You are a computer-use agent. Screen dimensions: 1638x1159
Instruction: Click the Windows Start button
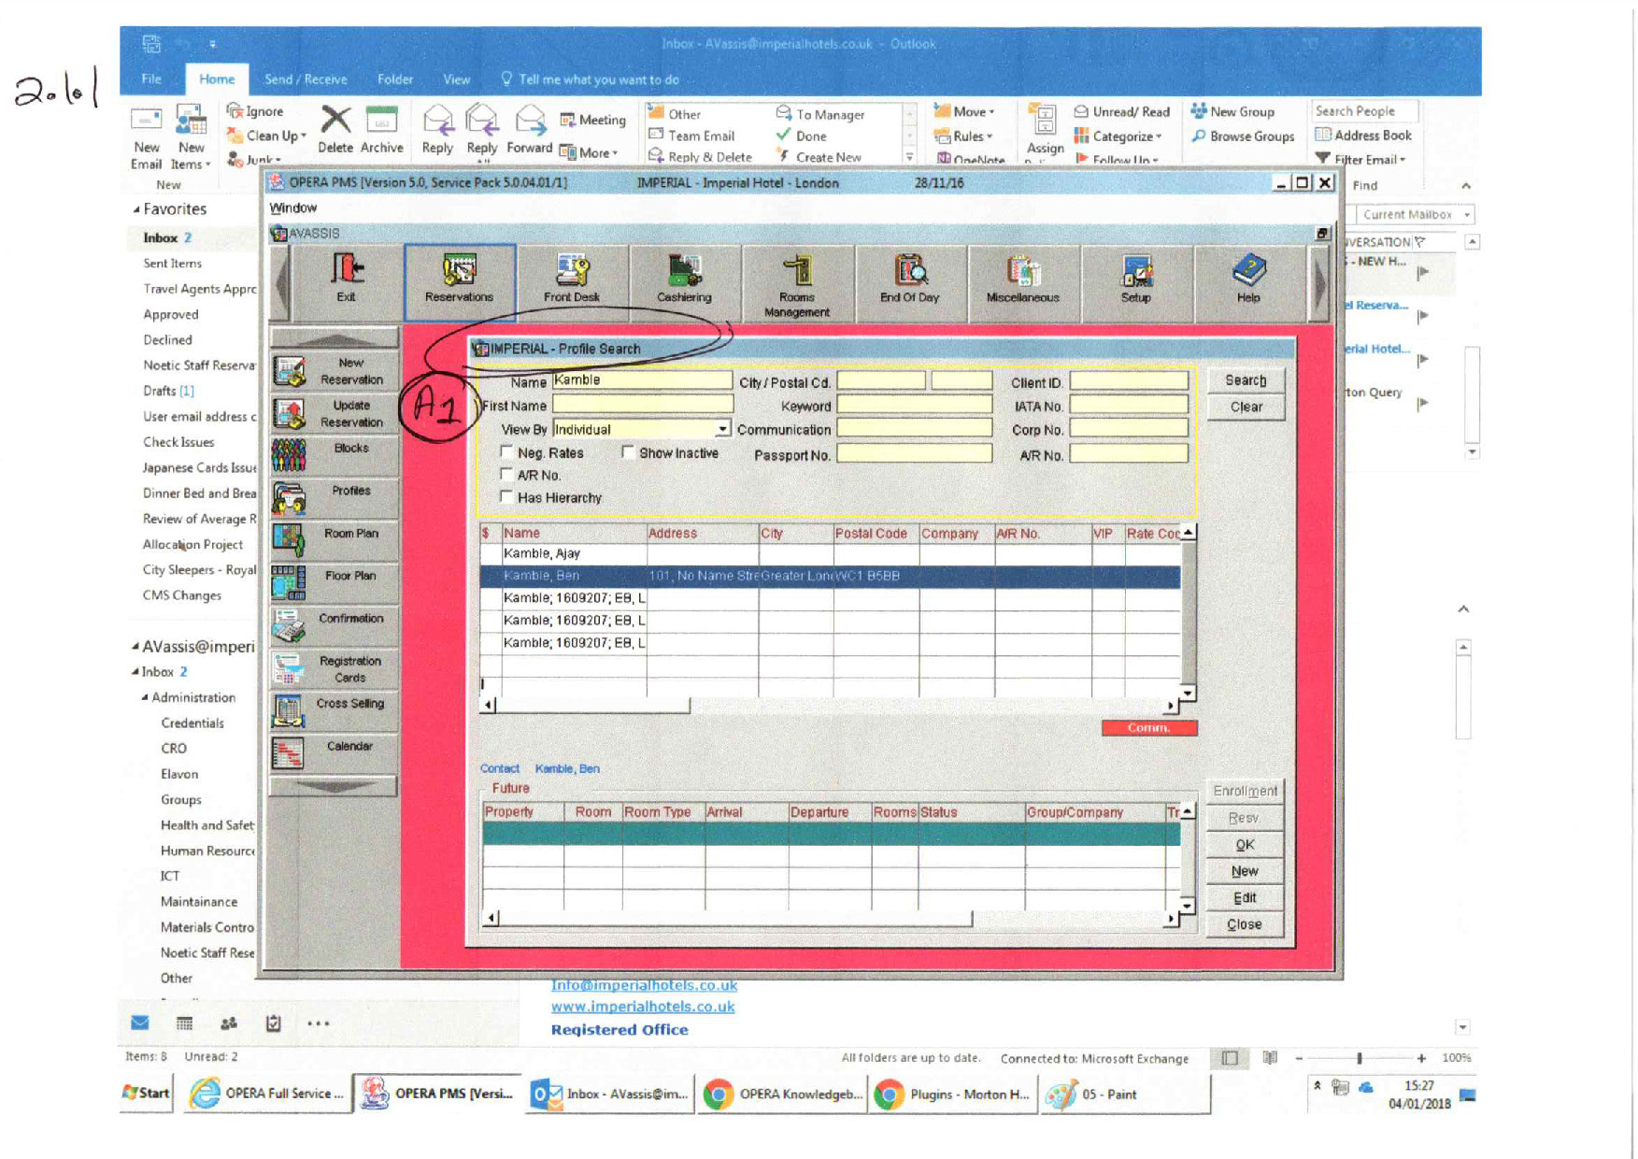coord(147,1094)
